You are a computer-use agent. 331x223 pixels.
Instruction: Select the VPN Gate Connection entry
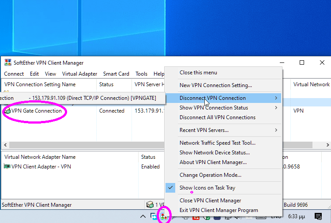[36, 111]
